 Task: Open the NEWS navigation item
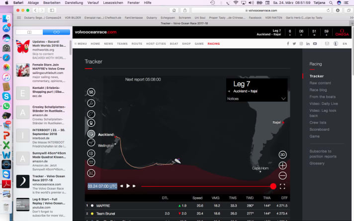108,44
